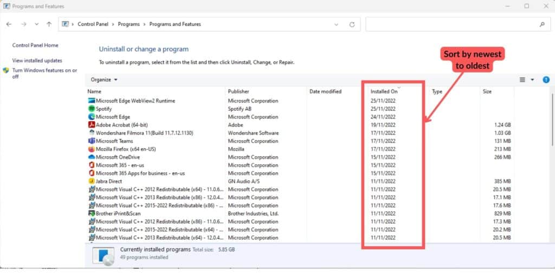Open the recent locations chevron
555x277 pixels.
pyautogui.click(x=36, y=24)
